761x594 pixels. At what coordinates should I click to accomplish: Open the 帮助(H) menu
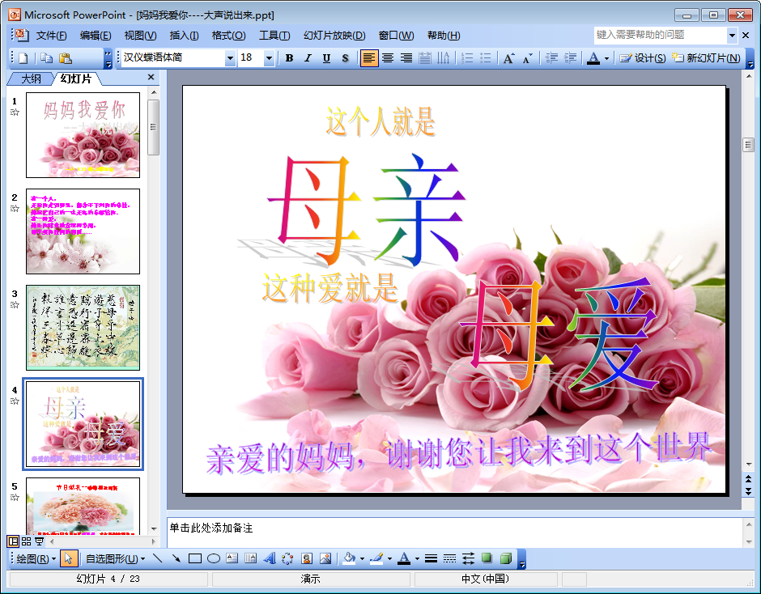coord(444,36)
